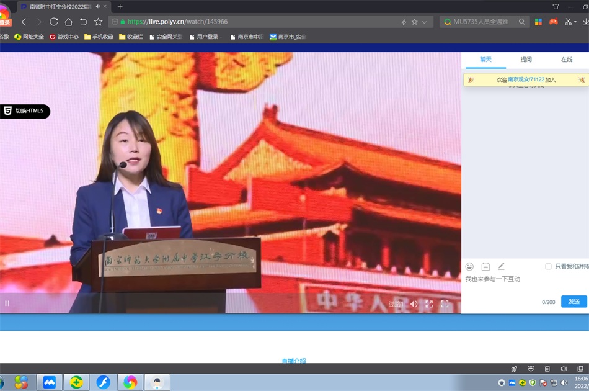
Task: Open the 直播介绍 section tab
Action: click(294, 361)
